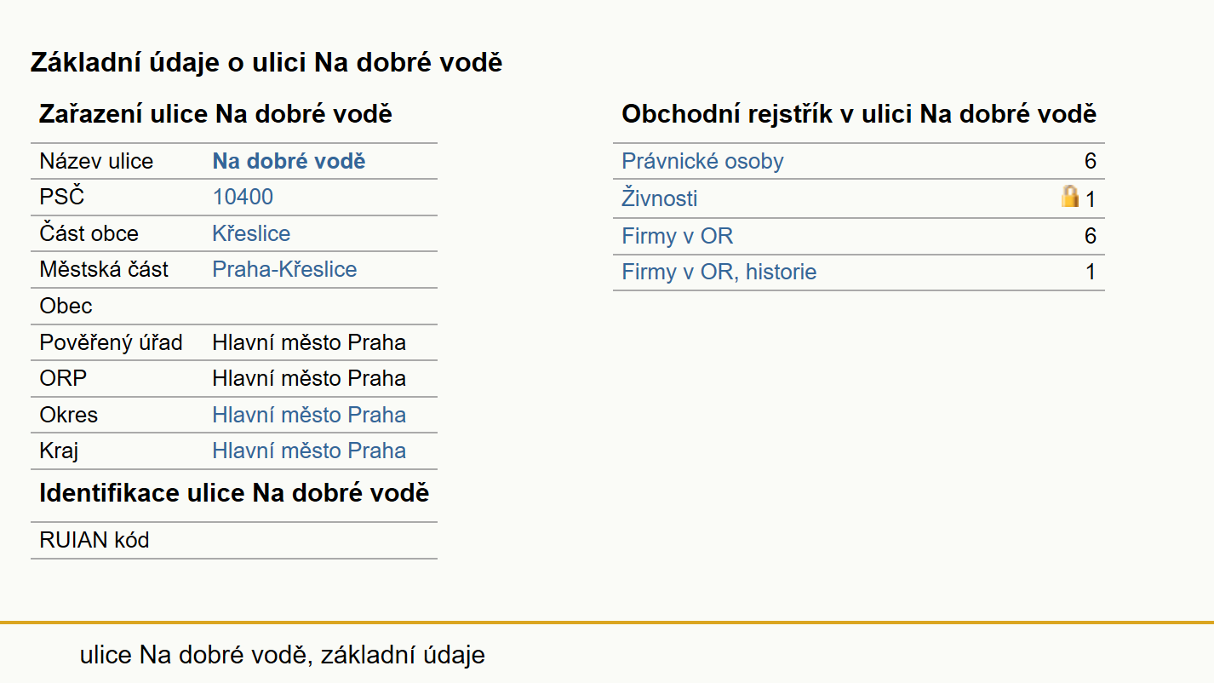The image size is (1214, 683).
Task: Click the lock icon beside Živnosti
Action: [1069, 197]
